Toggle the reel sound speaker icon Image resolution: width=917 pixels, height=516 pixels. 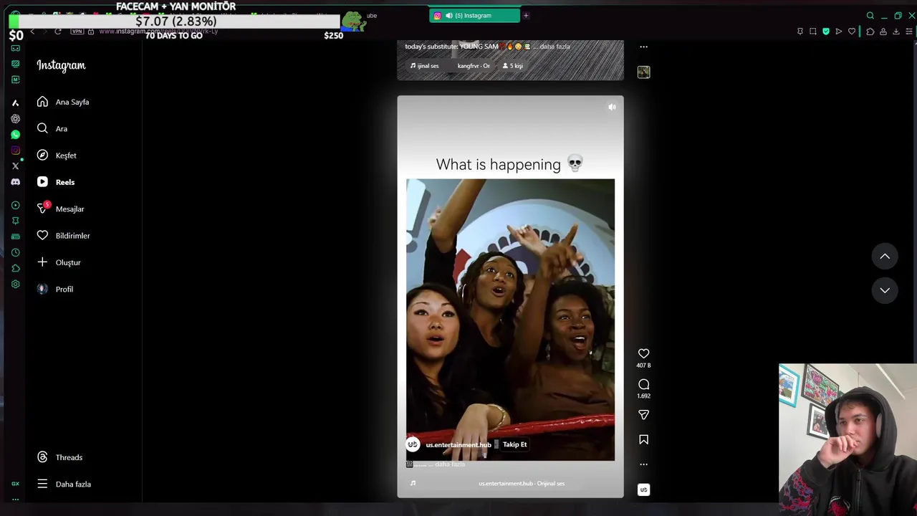click(x=612, y=107)
